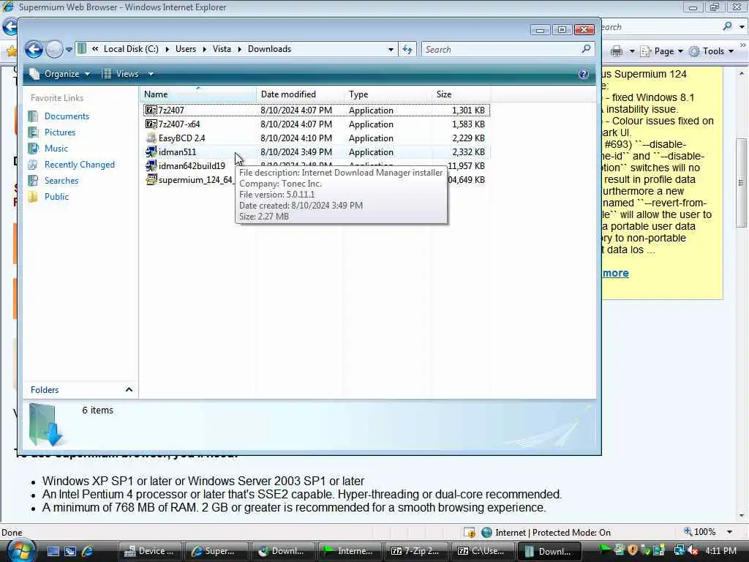Click the security shield tray icon

pos(633,550)
